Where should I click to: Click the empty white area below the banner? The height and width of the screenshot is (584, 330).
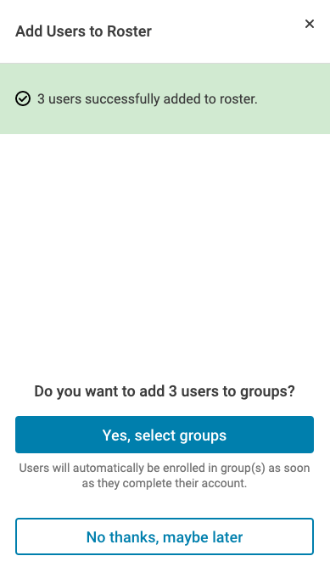tap(165, 253)
